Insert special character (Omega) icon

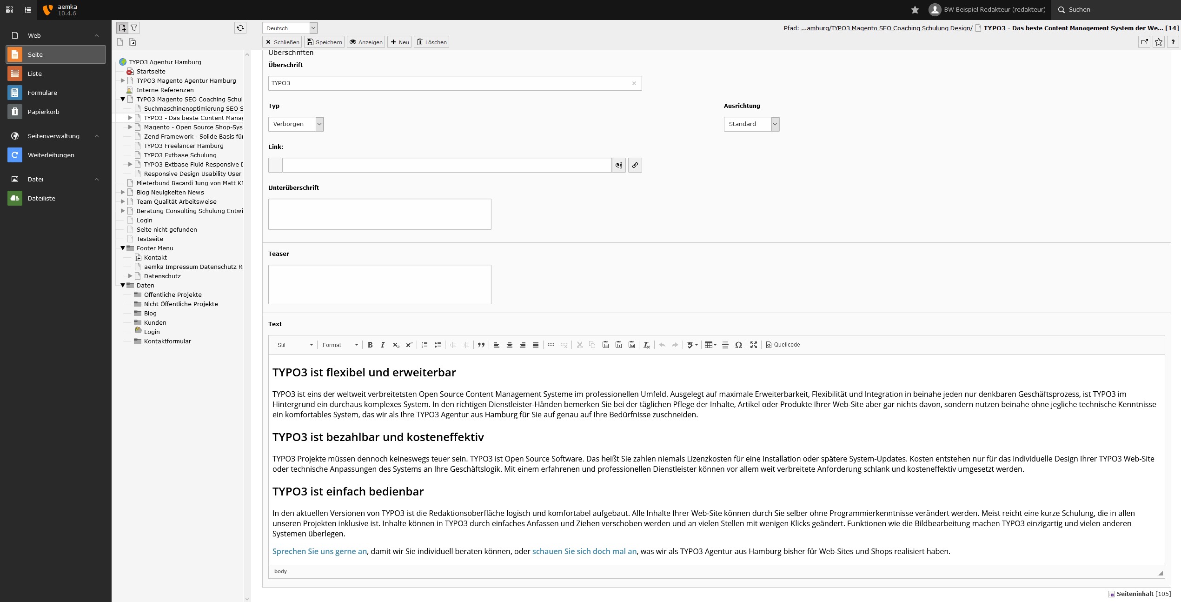(x=738, y=345)
